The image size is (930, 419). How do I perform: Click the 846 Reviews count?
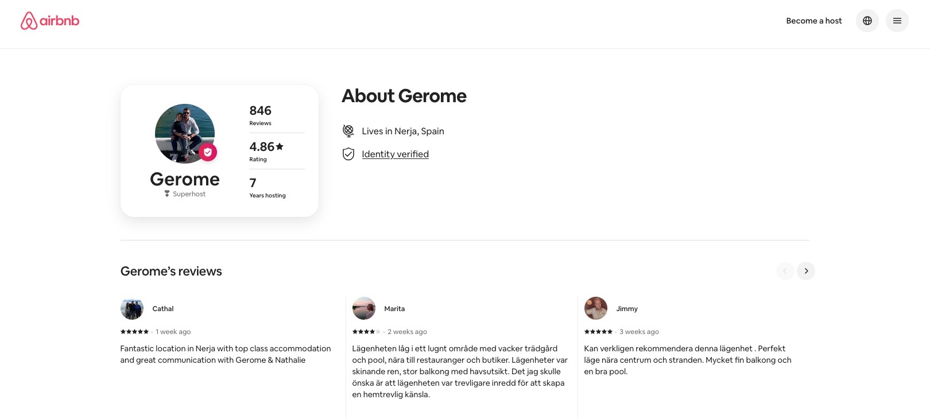[x=261, y=115]
